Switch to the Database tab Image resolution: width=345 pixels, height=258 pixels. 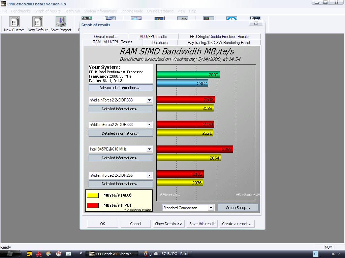[x=160, y=43]
